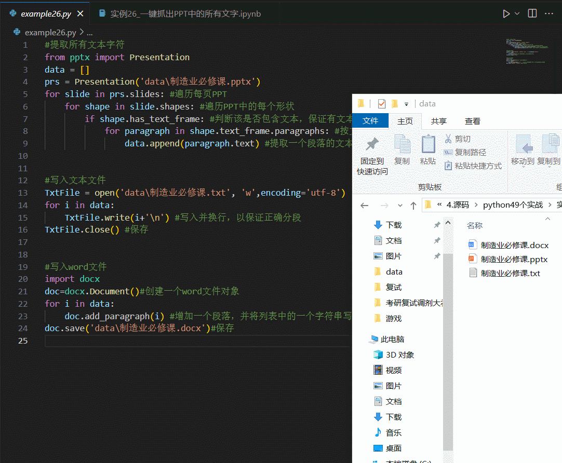562x463 pixels.
Task: Open pinned 文档 in quick access
Action: point(394,241)
